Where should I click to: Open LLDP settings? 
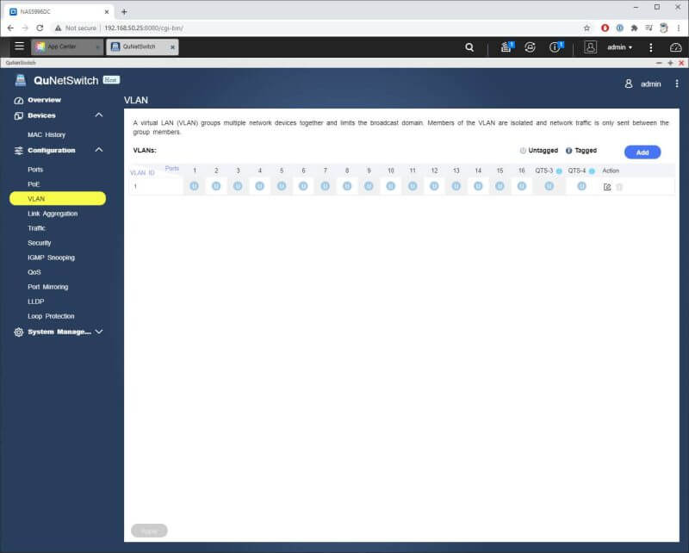point(35,301)
